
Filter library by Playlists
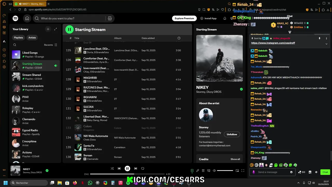point(18,38)
